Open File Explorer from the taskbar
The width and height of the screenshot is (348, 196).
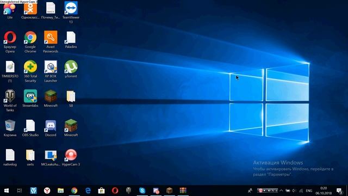(60, 191)
